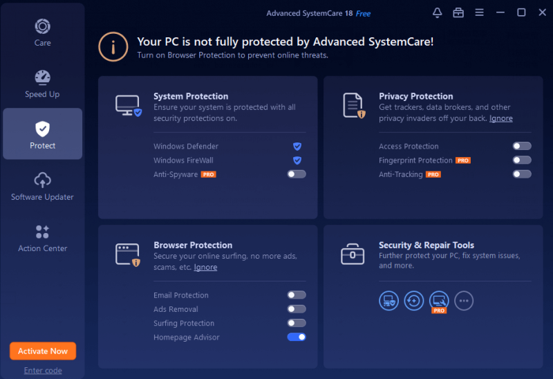Image resolution: width=553 pixels, height=379 pixels.
Task: Open the circular restore tool icon
Action: point(413,301)
